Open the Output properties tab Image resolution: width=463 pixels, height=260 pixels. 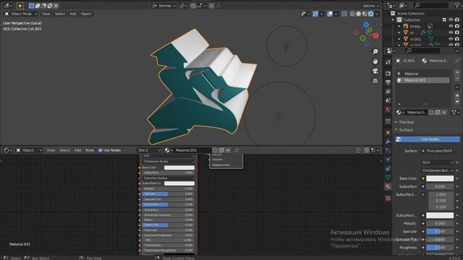(388, 82)
